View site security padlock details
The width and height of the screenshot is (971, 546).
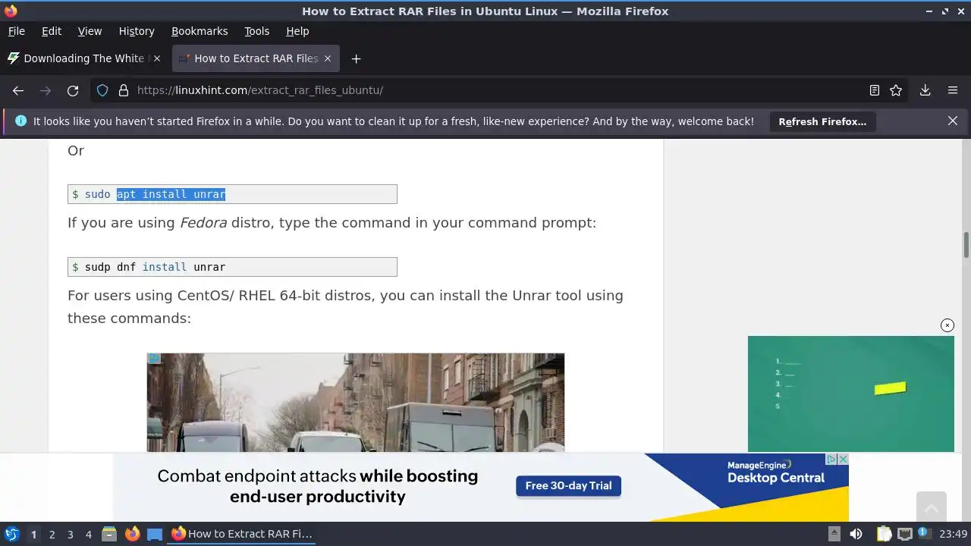(x=124, y=90)
